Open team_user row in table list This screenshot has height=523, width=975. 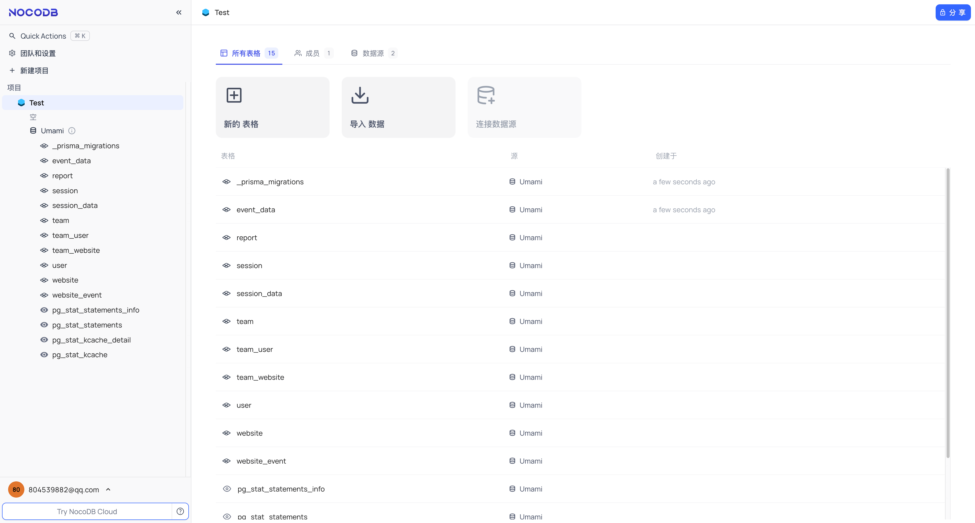pos(580,349)
